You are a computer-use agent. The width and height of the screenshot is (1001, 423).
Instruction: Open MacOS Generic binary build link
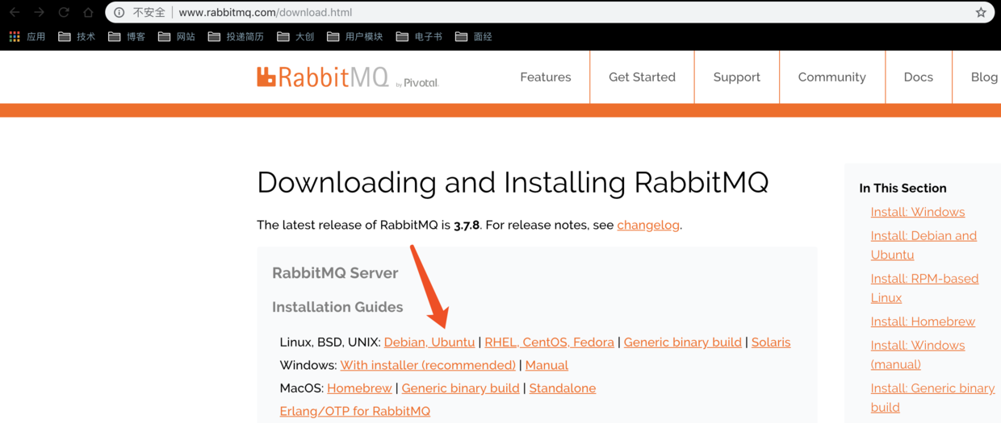pos(460,388)
